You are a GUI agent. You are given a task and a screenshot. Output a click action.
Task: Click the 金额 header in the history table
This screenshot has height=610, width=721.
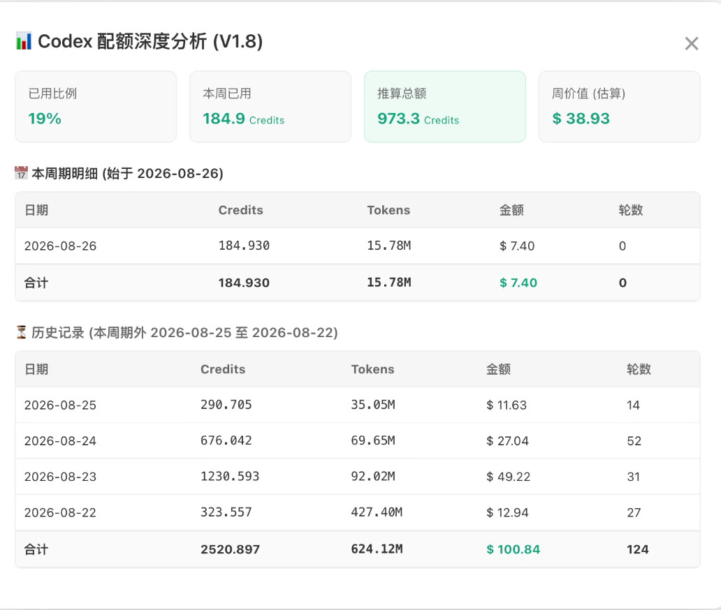[x=498, y=369]
